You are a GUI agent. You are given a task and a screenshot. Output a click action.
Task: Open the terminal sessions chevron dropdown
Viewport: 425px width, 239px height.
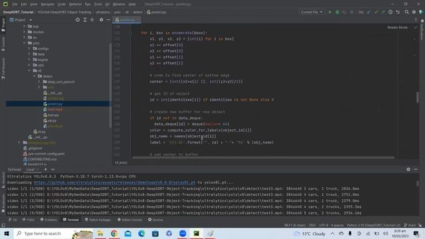tap(53, 169)
